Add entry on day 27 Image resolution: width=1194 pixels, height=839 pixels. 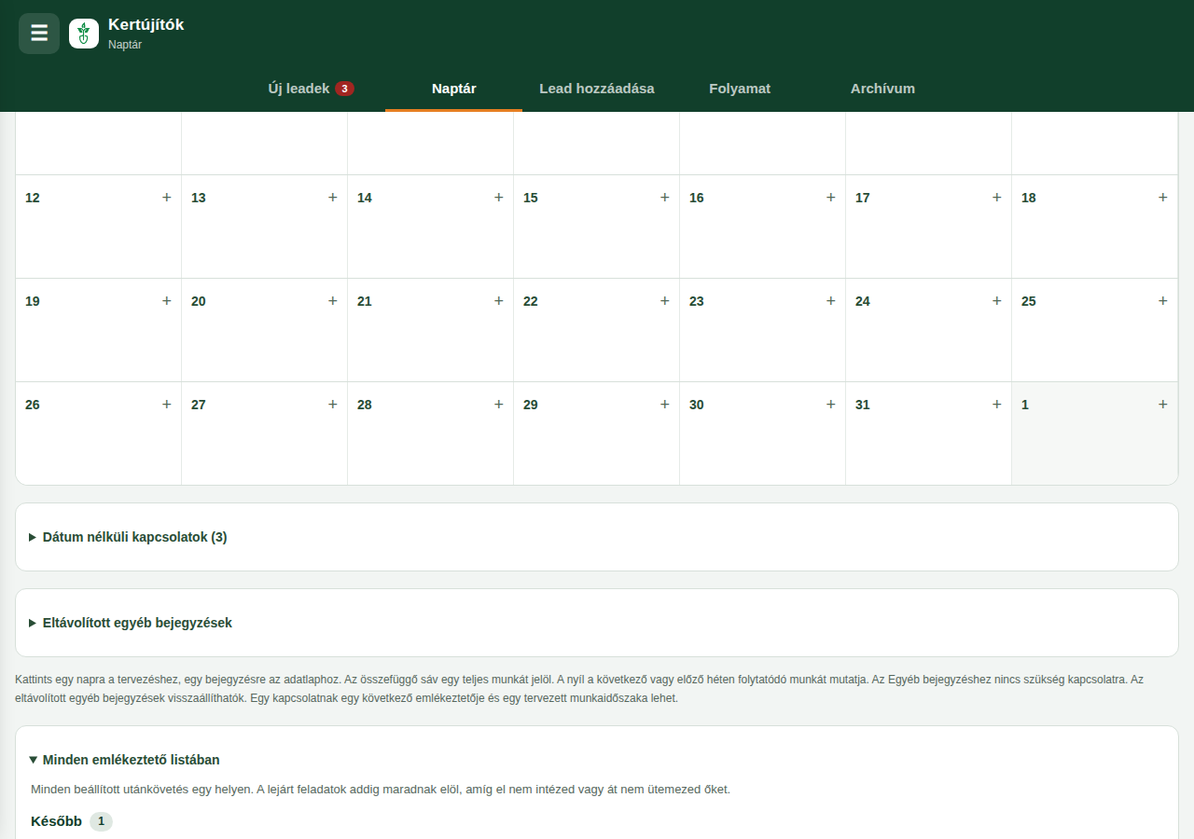pyautogui.click(x=333, y=405)
